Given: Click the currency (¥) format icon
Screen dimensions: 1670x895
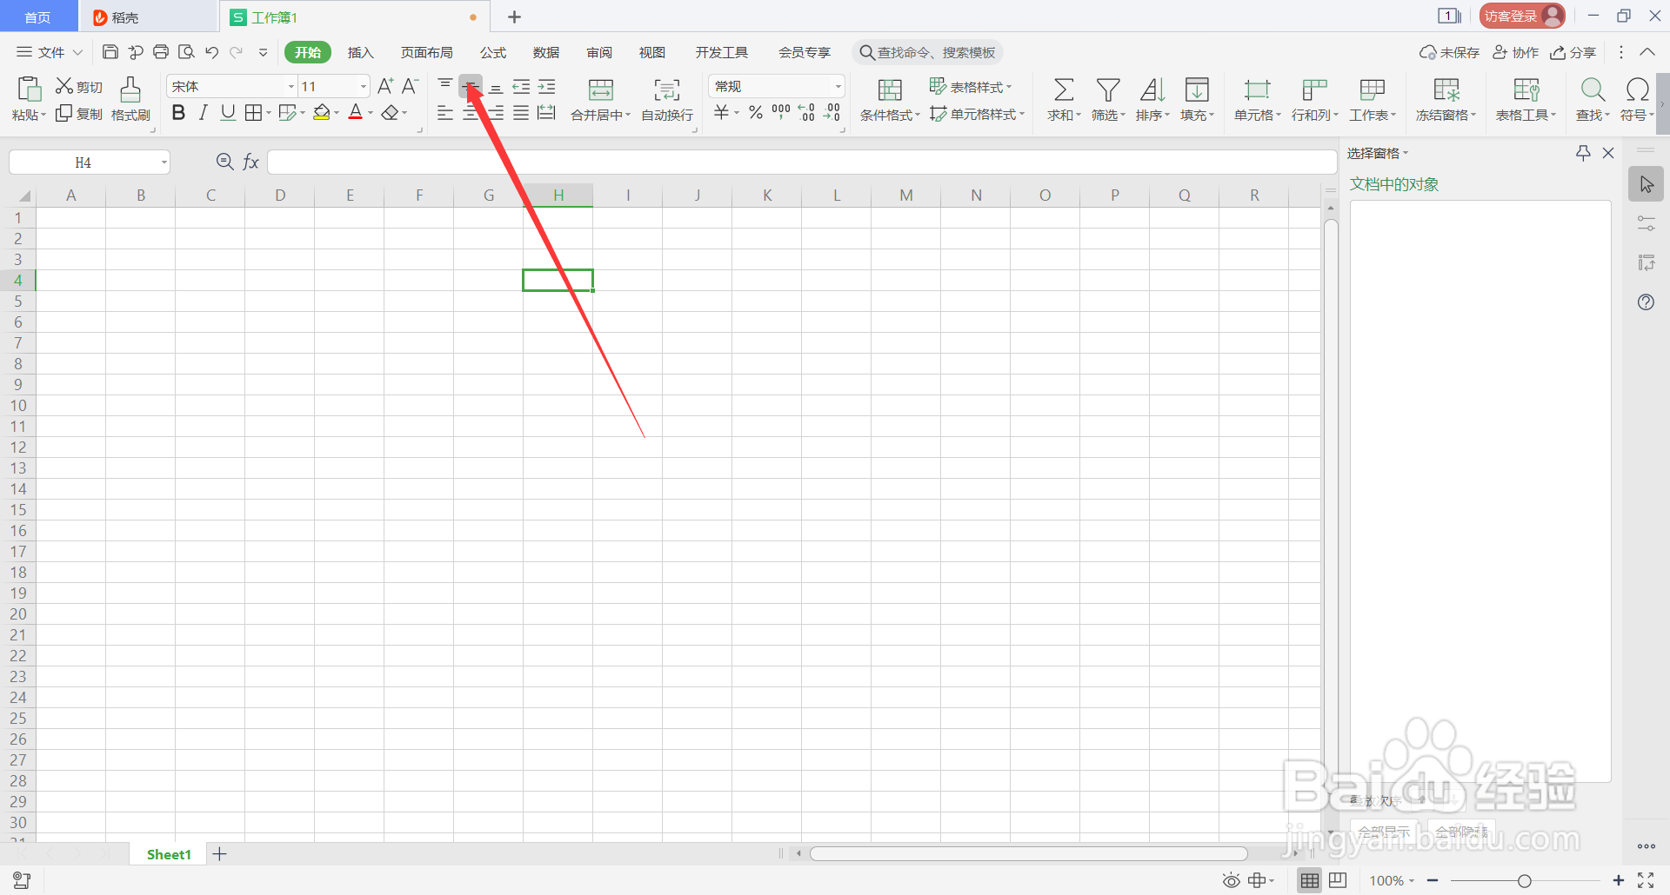Looking at the screenshot, I should (x=722, y=113).
